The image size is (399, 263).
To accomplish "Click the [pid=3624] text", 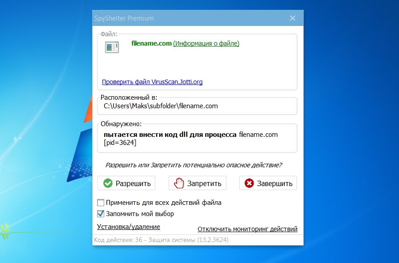I will [x=120, y=143].
